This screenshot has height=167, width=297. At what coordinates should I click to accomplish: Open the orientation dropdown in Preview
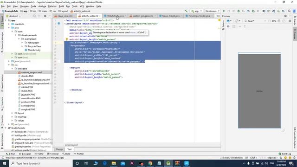[x=238, y=21]
